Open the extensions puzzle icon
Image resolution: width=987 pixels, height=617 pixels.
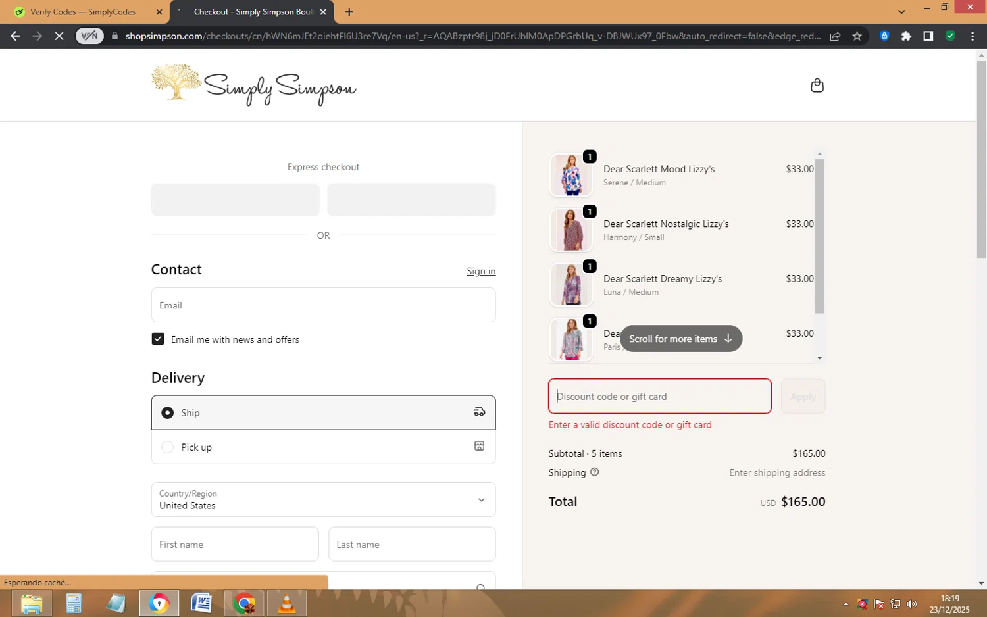click(906, 36)
